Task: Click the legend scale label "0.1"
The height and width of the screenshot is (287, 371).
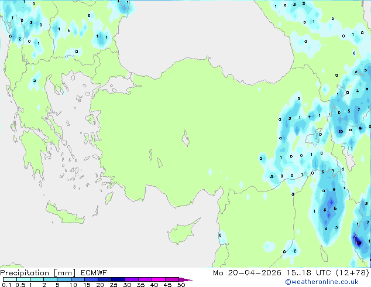Action: tap(6, 285)
